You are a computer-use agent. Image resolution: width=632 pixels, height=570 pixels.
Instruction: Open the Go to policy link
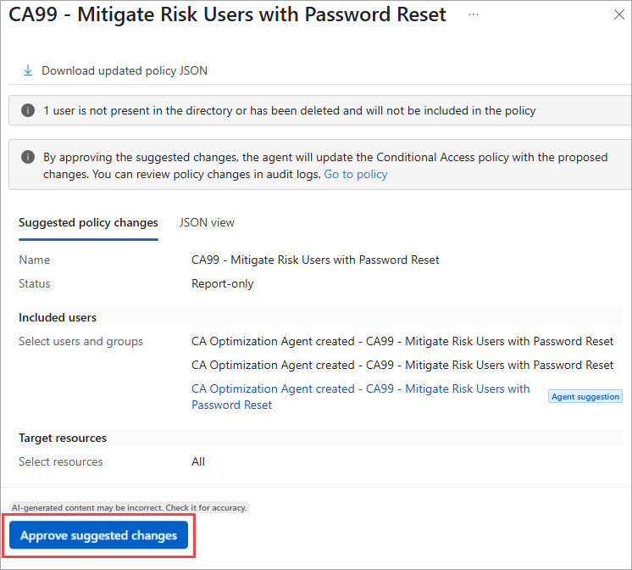pos(356,174)
